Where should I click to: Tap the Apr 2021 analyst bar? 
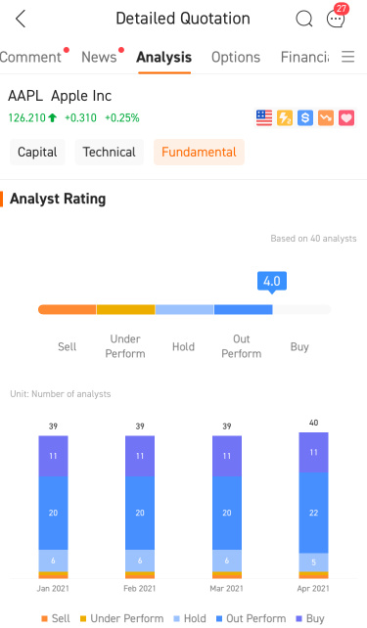[313, 506]
